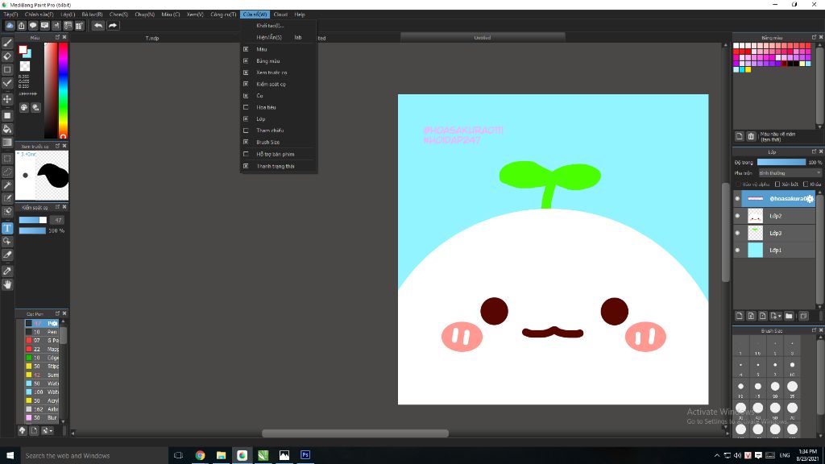Click the cloud brush download icon
Screen dimensions: 825x464
[22, 430]
